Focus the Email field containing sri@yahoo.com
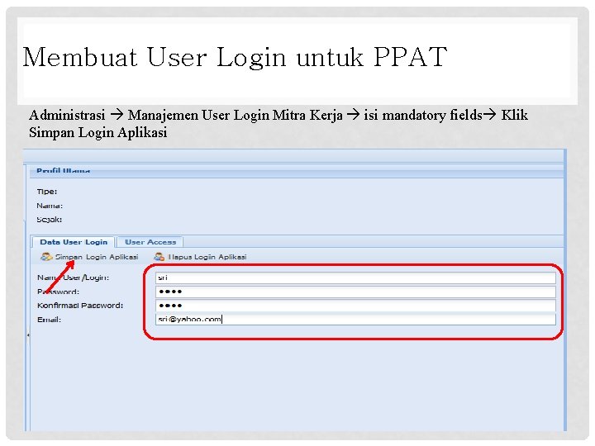Screen dimensions: 595x446 [355, 320]
